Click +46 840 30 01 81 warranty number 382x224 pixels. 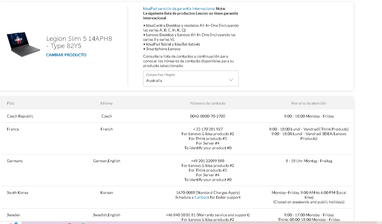point(208,215)
